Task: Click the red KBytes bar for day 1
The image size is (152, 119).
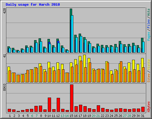Action: (x=9, y=110)
